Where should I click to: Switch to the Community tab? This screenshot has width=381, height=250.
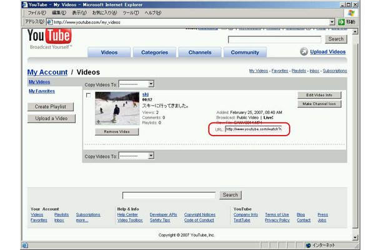[x=245, y=52]
